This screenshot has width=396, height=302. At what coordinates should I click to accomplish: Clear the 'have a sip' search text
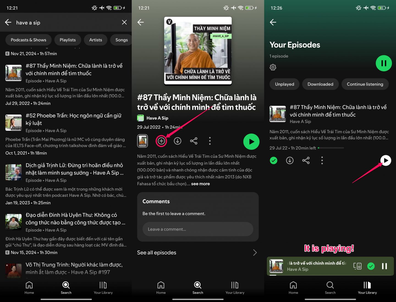pos(124,22)
